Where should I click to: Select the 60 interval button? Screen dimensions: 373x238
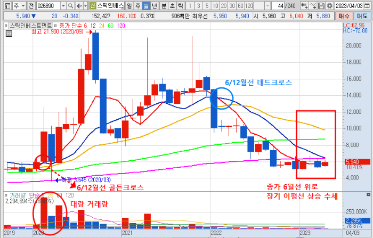point(240,6)
